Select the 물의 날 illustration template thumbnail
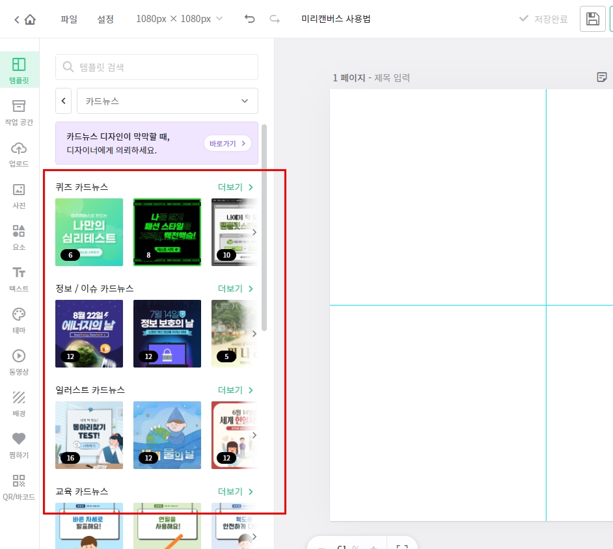 [x=167, y=435]
